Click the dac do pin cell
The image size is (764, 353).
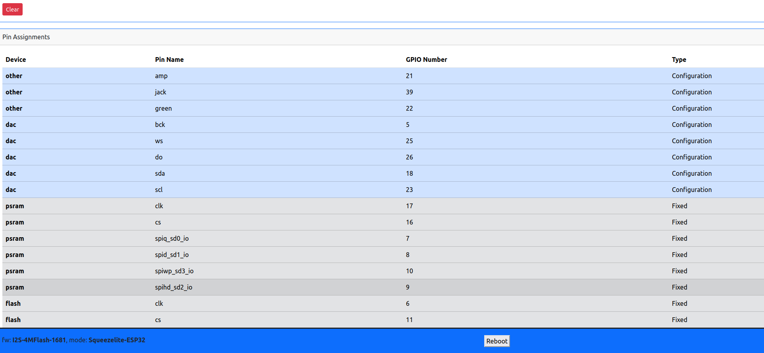click(x=159, y=157)
